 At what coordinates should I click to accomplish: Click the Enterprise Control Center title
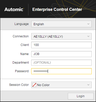click(57, 10)
